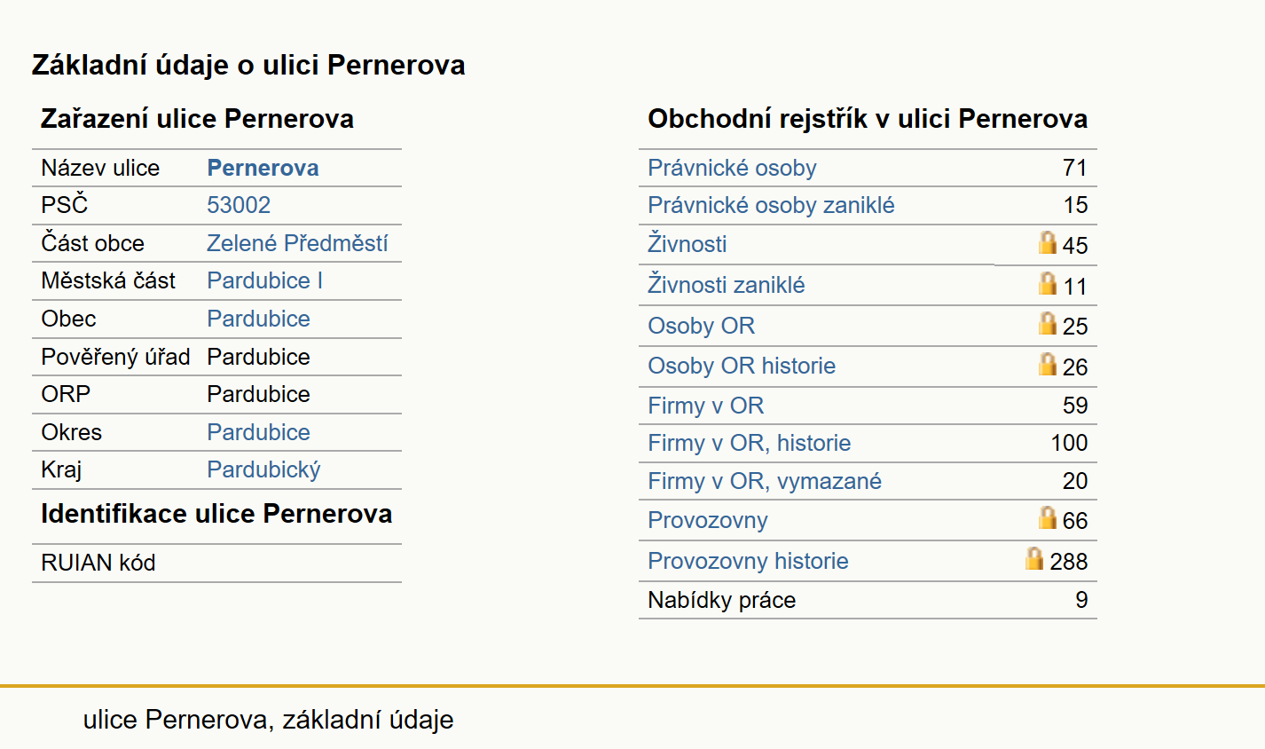
Task: Click the padlock in Provozovny historie row
Action: click(1034, 558)
